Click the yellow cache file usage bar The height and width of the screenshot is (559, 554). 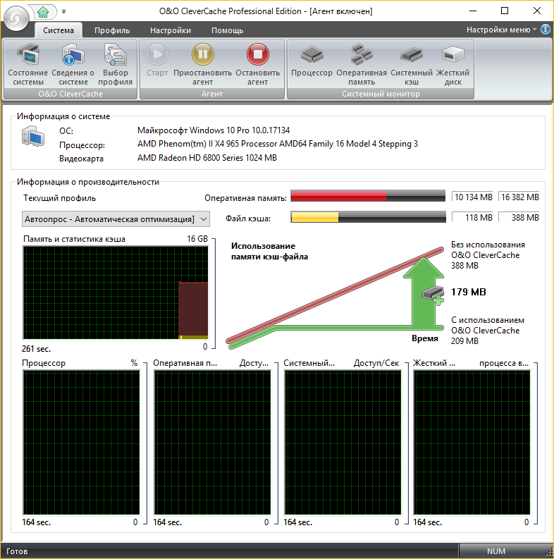[x=368, y=216]
